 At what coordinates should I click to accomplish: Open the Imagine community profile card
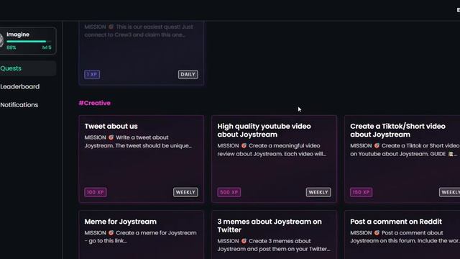(x=27, y=40)
